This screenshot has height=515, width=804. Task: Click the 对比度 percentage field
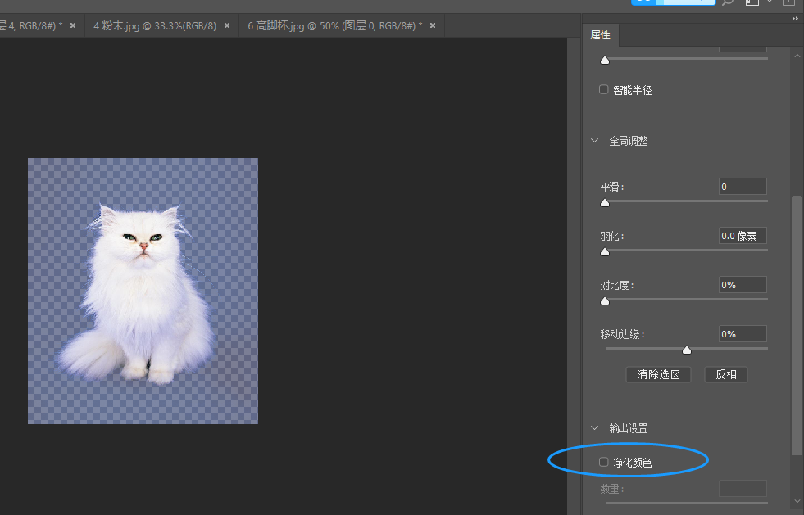(x=743, y=285)
